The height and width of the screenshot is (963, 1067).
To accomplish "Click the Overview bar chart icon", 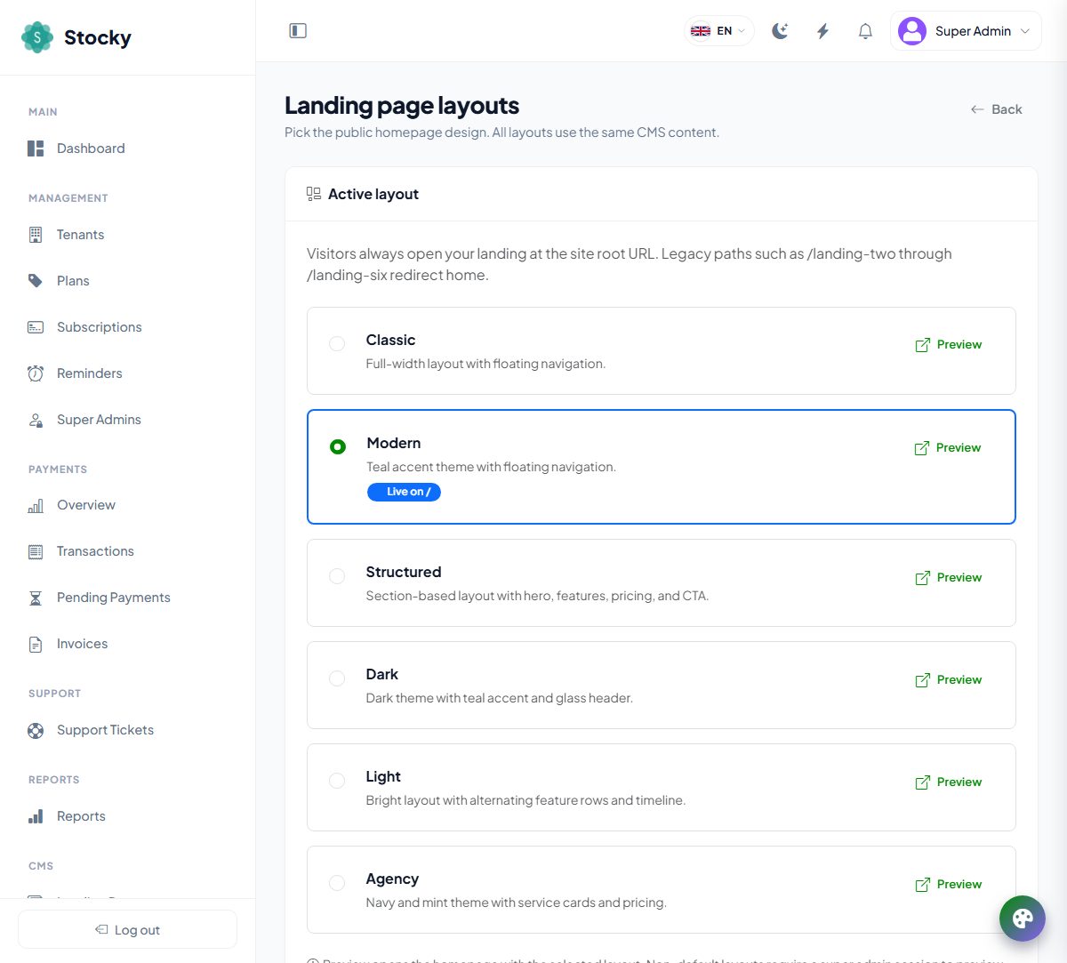I will tap(36, 505).
